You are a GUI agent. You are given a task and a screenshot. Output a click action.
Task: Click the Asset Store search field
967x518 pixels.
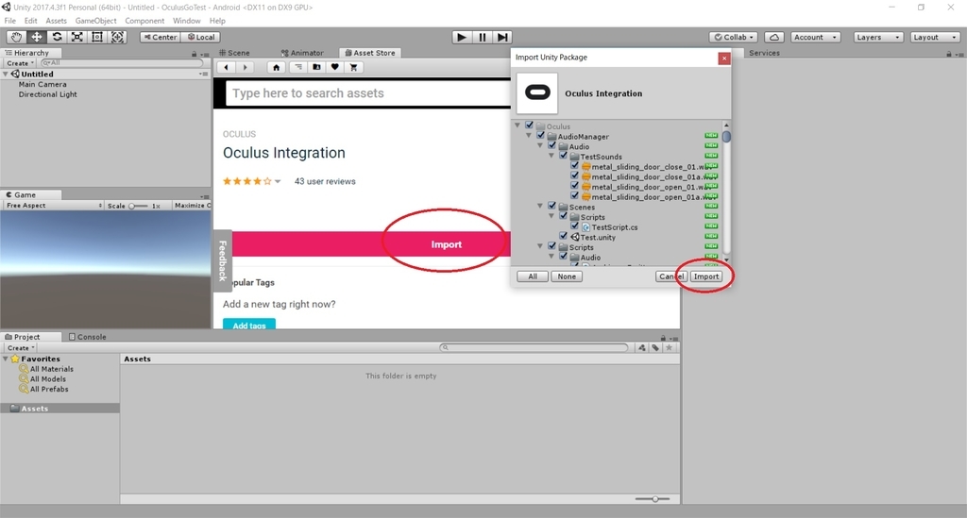(369, 93)
